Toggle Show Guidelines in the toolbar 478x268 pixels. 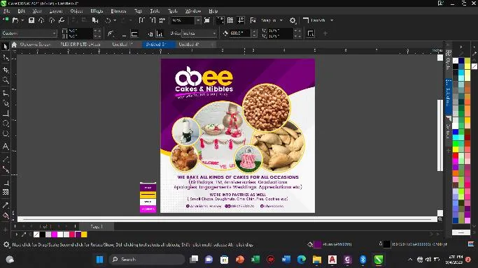241,20
